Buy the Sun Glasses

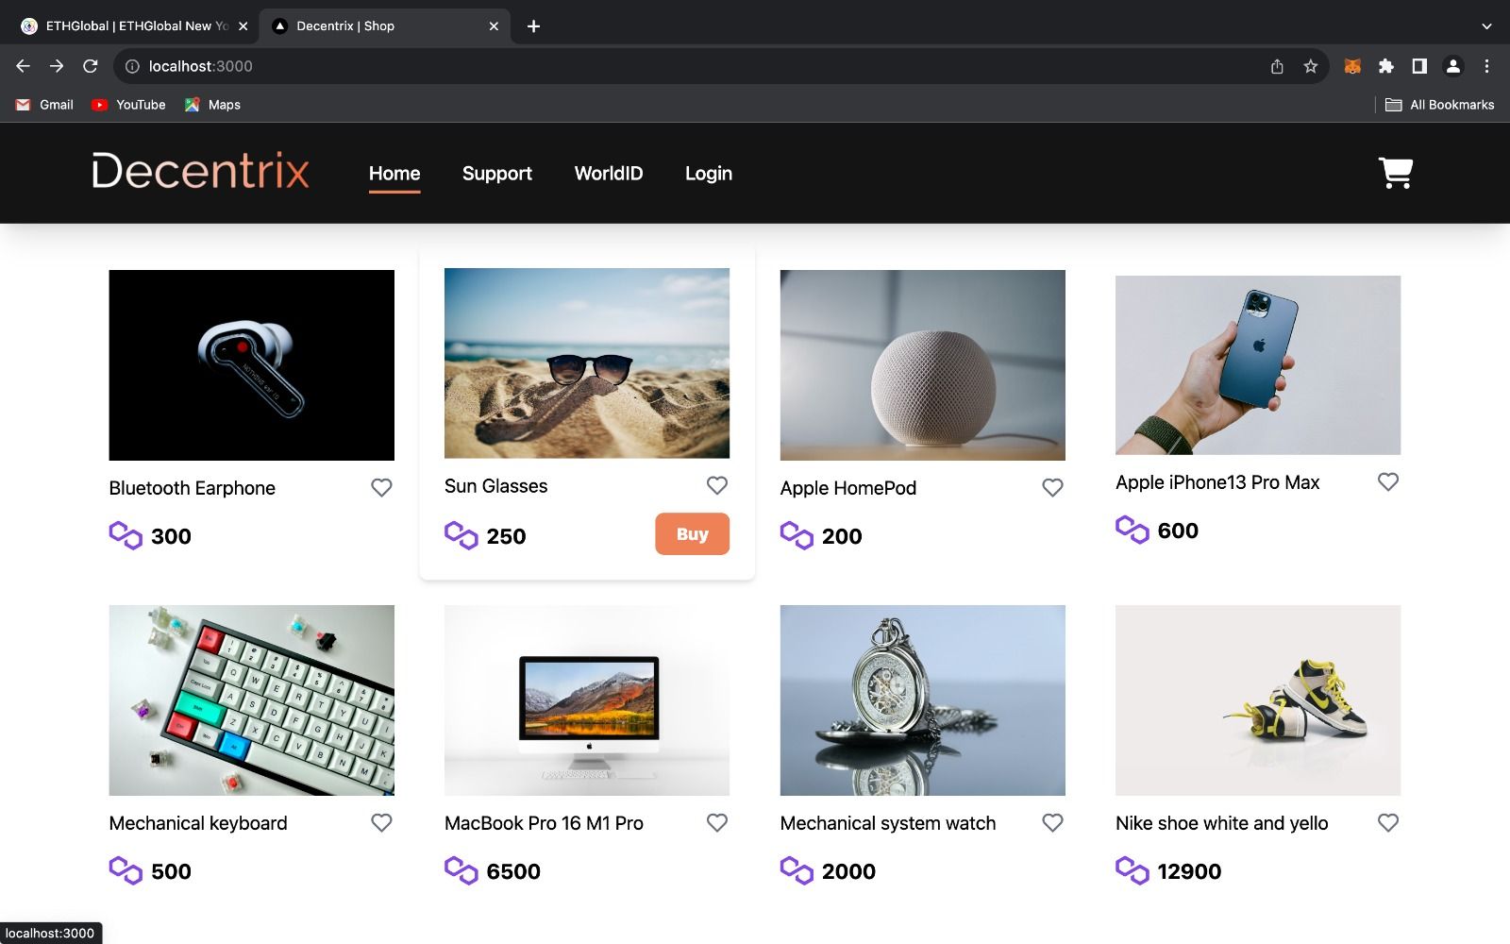(x=692, y=533)
